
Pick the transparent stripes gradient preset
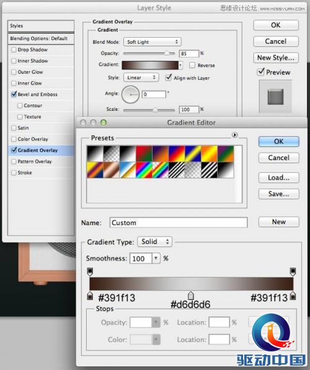coord(177,170)
